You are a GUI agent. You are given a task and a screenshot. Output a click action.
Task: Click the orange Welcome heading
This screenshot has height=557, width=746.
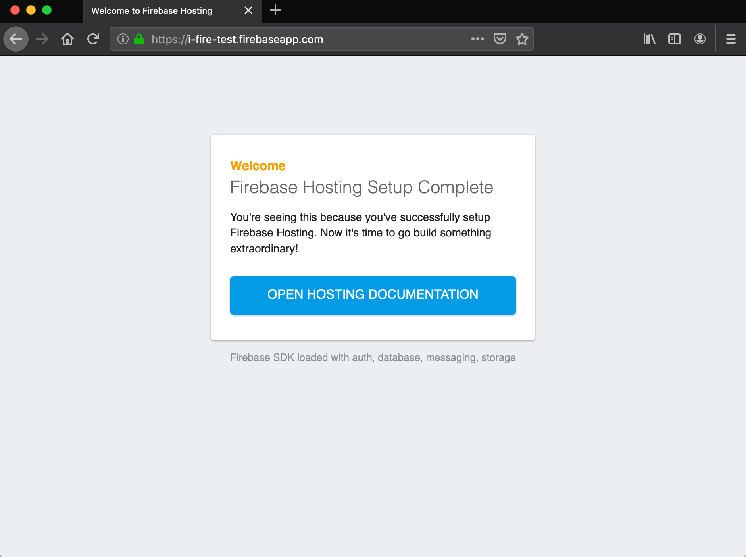pos(258,166)
